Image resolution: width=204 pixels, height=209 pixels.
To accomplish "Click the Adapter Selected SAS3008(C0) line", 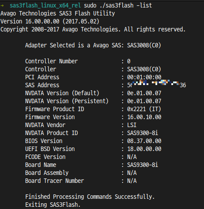I will tap(93, 45).
